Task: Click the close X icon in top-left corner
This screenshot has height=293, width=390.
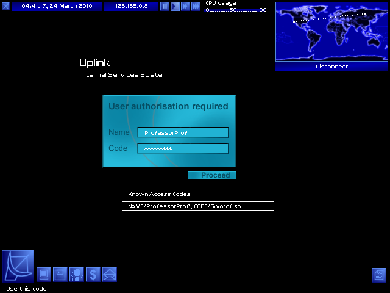Action: click(5, 6)
